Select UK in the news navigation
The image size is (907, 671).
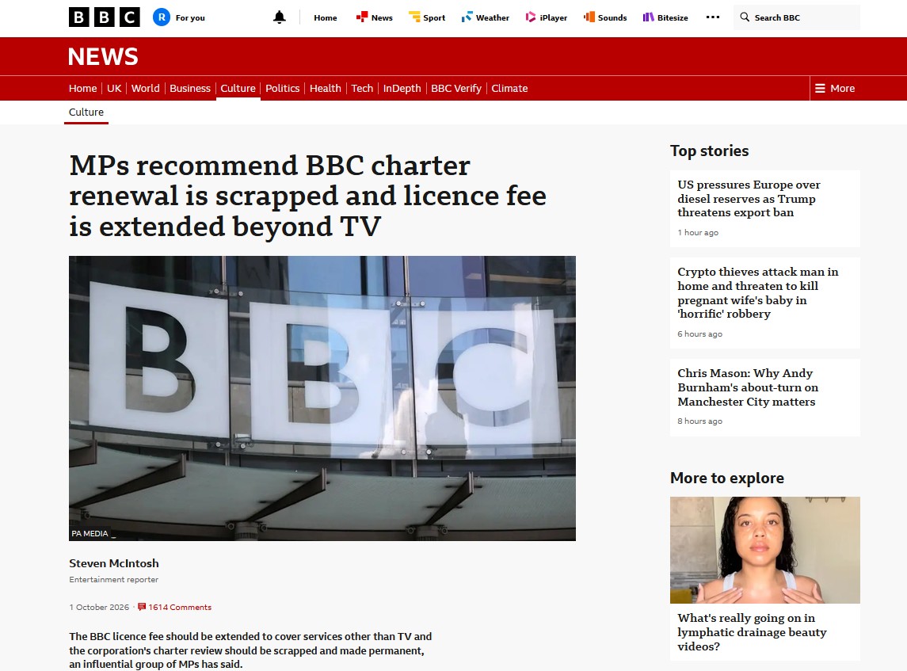114,89
